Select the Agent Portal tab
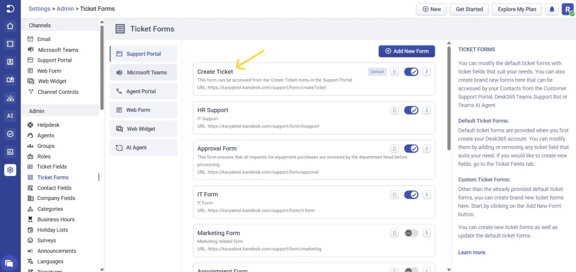 pos(143,92)
